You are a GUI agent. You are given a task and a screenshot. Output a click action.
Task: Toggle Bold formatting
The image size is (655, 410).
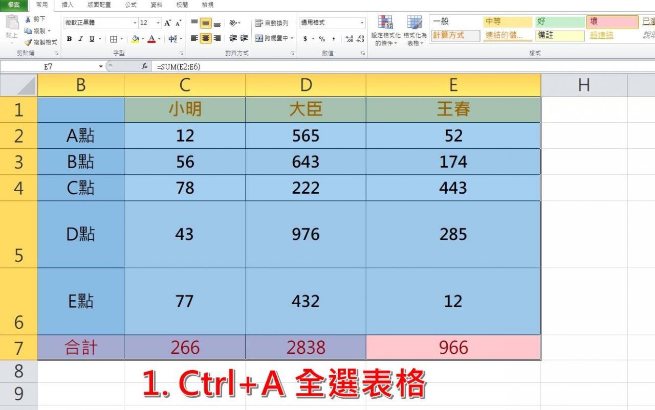[69, 39]
